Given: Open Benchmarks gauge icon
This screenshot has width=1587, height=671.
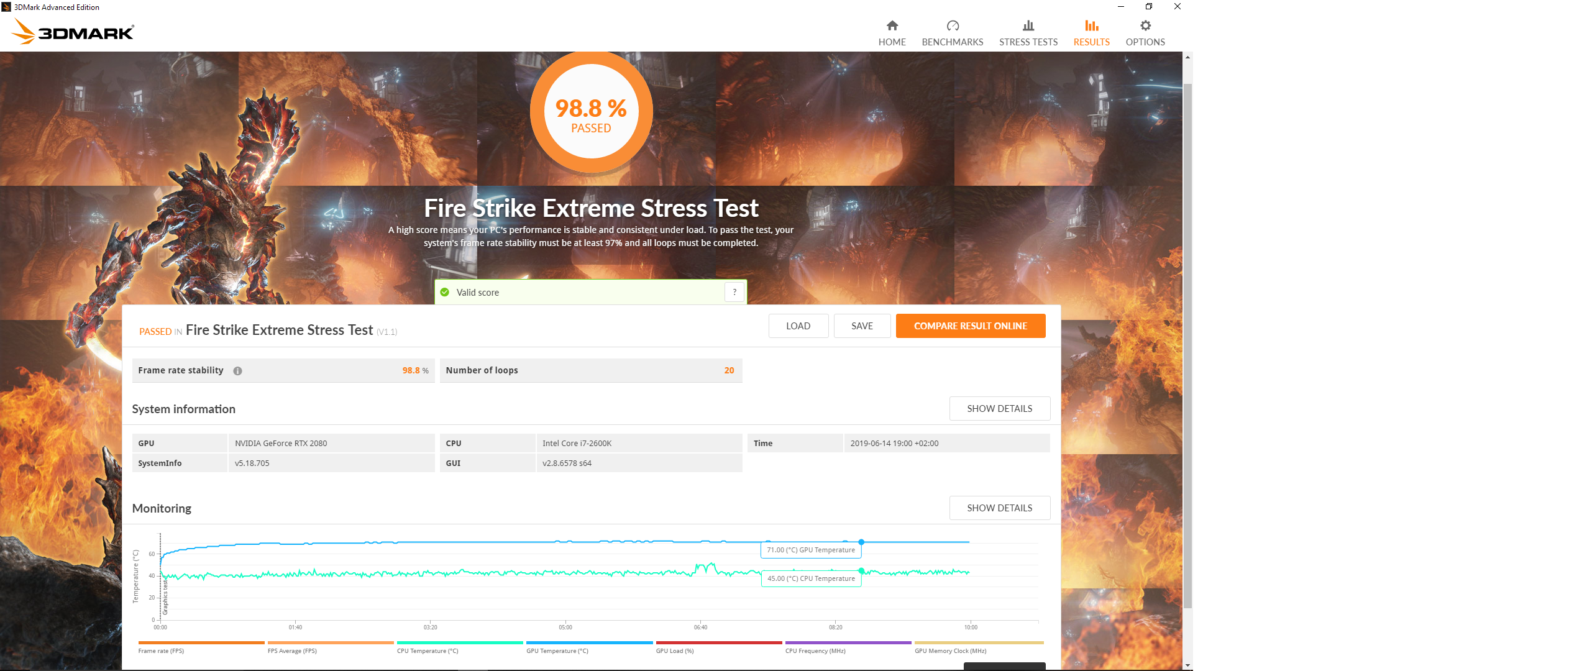Looking at the screenshot, I should (x=952, y=26).
